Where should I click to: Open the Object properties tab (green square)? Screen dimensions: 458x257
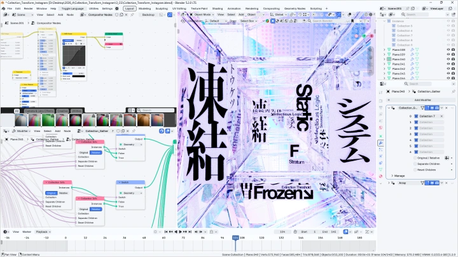pyautogui.click(x=380, y=136)
